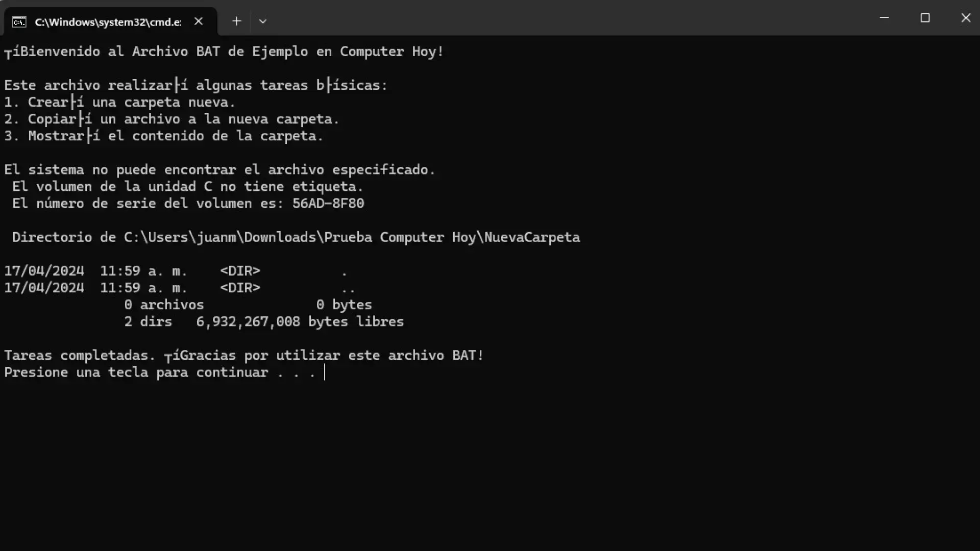Click the 17/04/2024 timestamp entry
Screen dimensions: 980x551
click(44, 270)
